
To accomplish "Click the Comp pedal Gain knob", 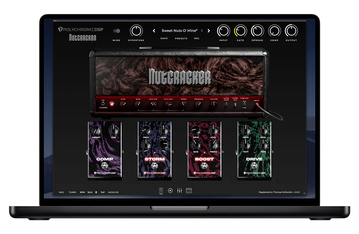I will pyautogui.click(x=113, y=130).
